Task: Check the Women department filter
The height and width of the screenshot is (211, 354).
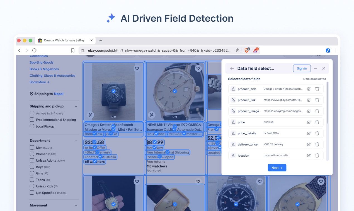Action: [32, 154]
